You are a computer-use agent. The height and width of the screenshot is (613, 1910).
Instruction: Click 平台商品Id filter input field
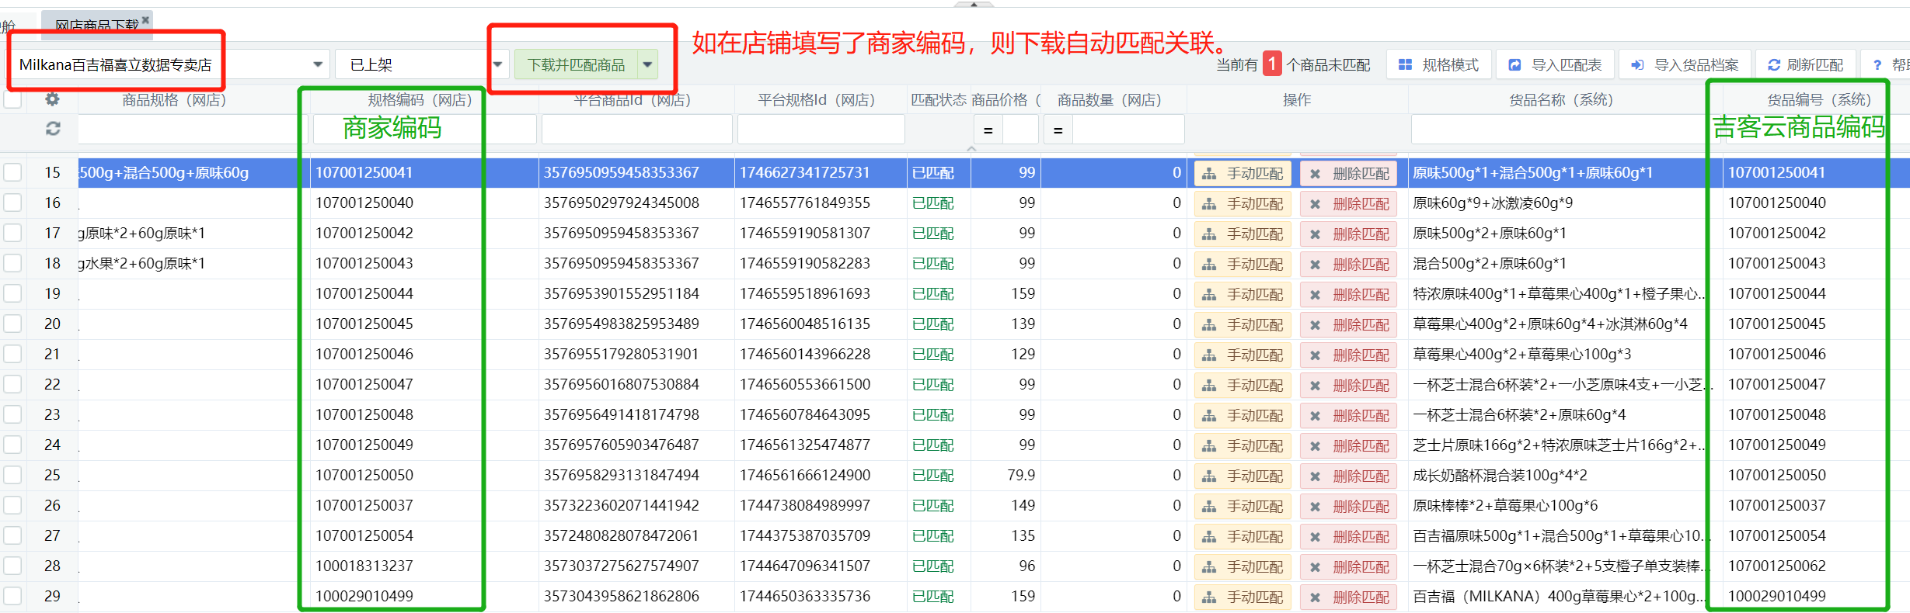(636, 129)
